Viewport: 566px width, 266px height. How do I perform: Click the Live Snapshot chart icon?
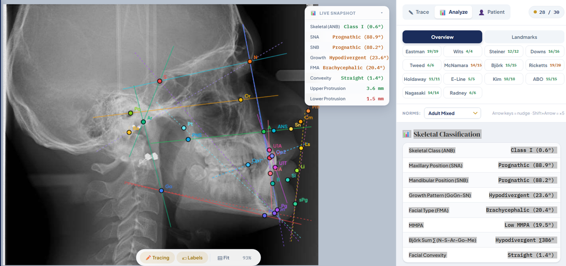(313, 13)
